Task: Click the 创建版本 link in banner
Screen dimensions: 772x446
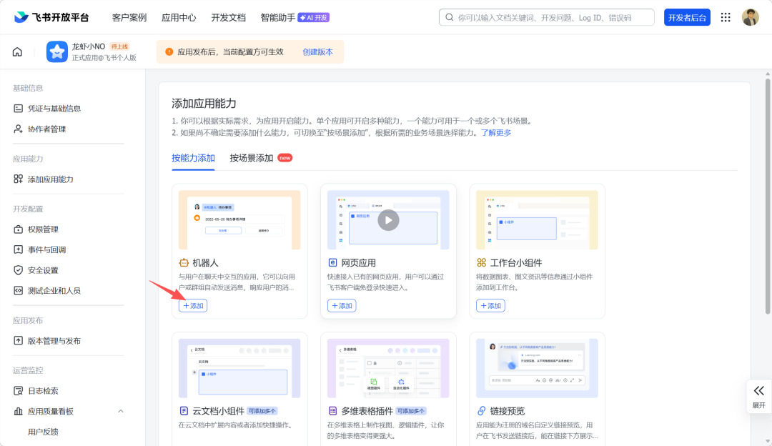Action: [x=317, y=51]
